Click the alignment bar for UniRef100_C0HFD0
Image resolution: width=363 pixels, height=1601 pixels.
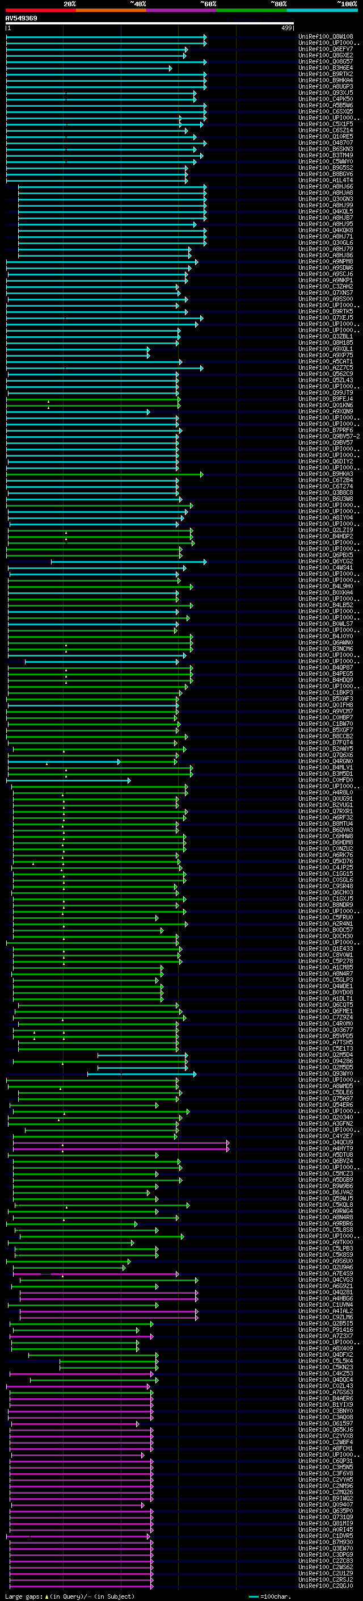[x=68, y=780]
